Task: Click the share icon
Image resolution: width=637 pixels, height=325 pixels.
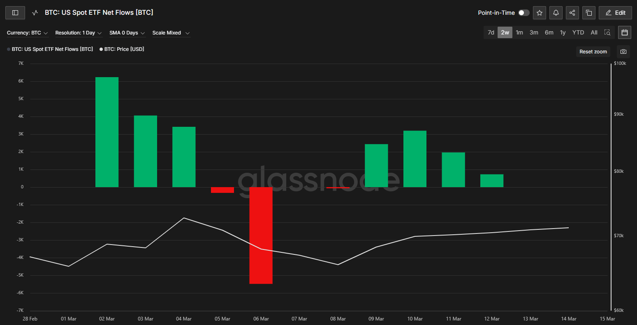Action: point(572,13)
